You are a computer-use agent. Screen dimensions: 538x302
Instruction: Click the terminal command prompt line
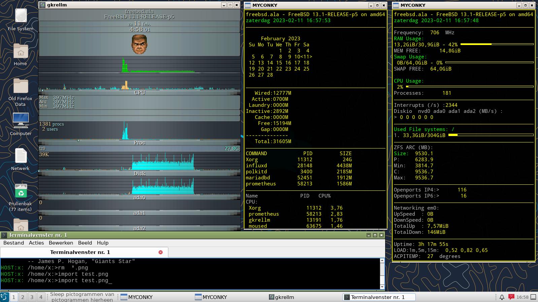(56, 281)
